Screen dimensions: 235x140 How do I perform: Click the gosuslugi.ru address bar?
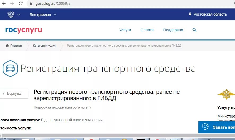click(130, 3)
